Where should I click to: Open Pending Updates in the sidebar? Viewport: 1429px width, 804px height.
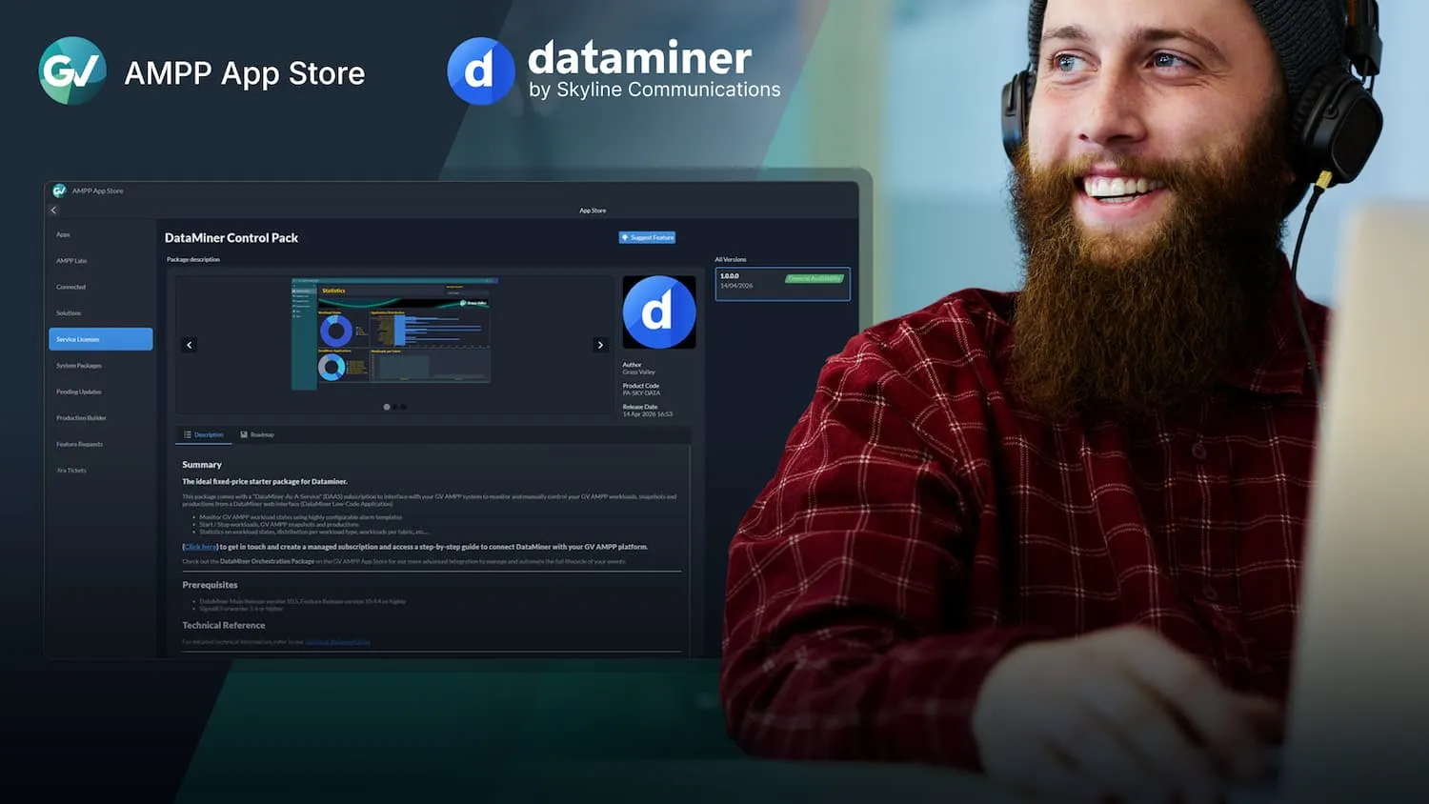79,392
